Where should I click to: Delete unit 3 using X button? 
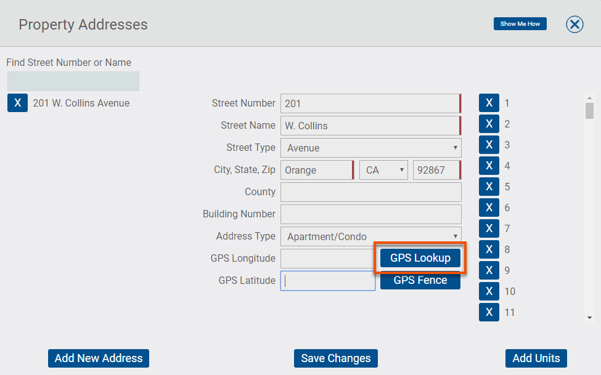489,145
